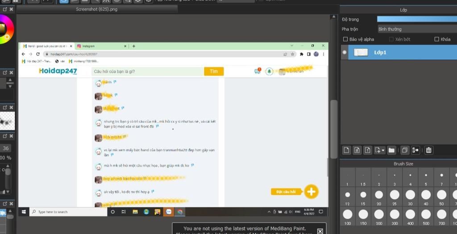Choose brush size 5 preset

coord(426,177)
